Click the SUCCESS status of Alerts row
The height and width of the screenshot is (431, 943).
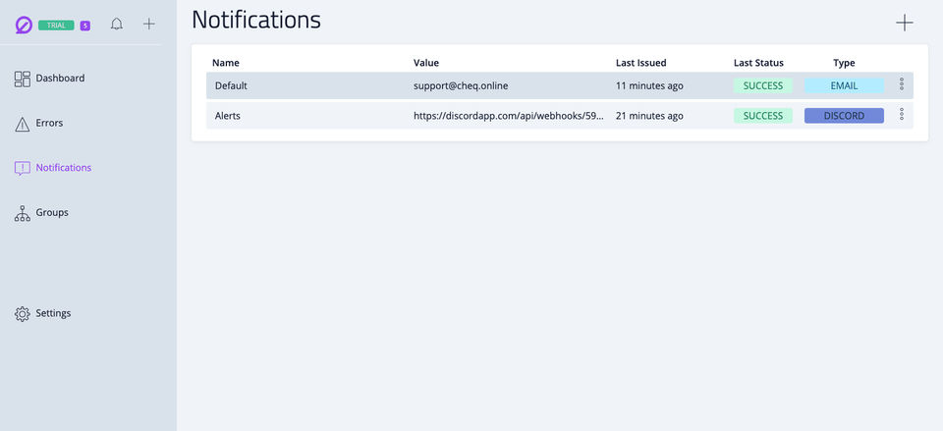click(x=763, y=116)
